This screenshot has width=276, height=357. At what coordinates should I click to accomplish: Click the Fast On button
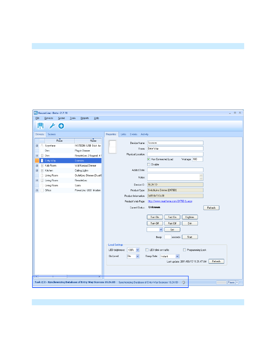[172, 217]
